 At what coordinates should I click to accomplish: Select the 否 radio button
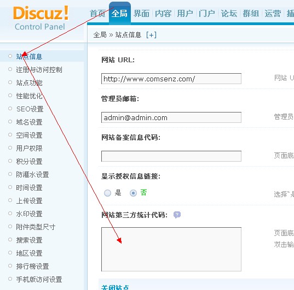133,193
